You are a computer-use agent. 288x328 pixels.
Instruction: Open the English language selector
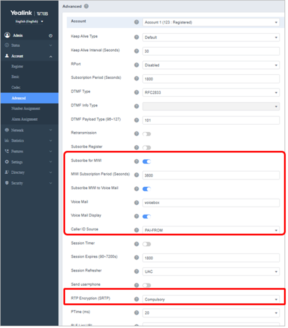pos(30,21)
